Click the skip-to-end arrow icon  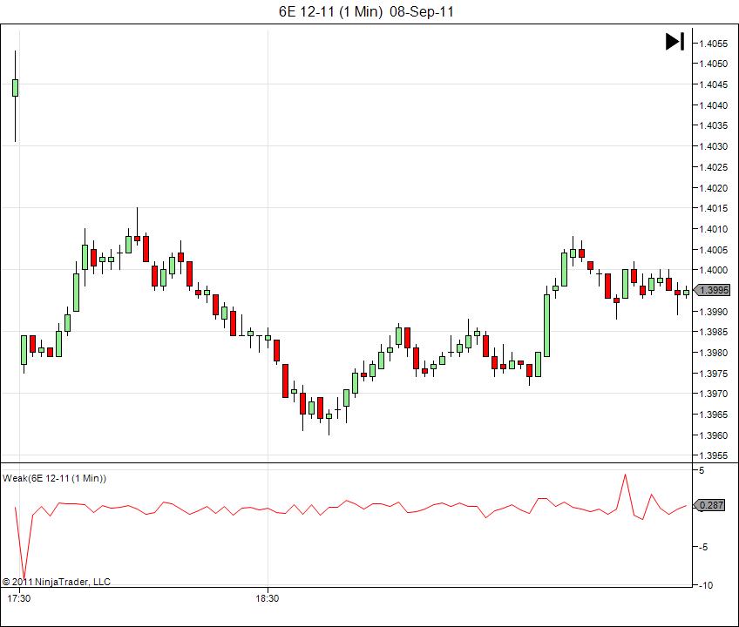(x=675, y=42)
